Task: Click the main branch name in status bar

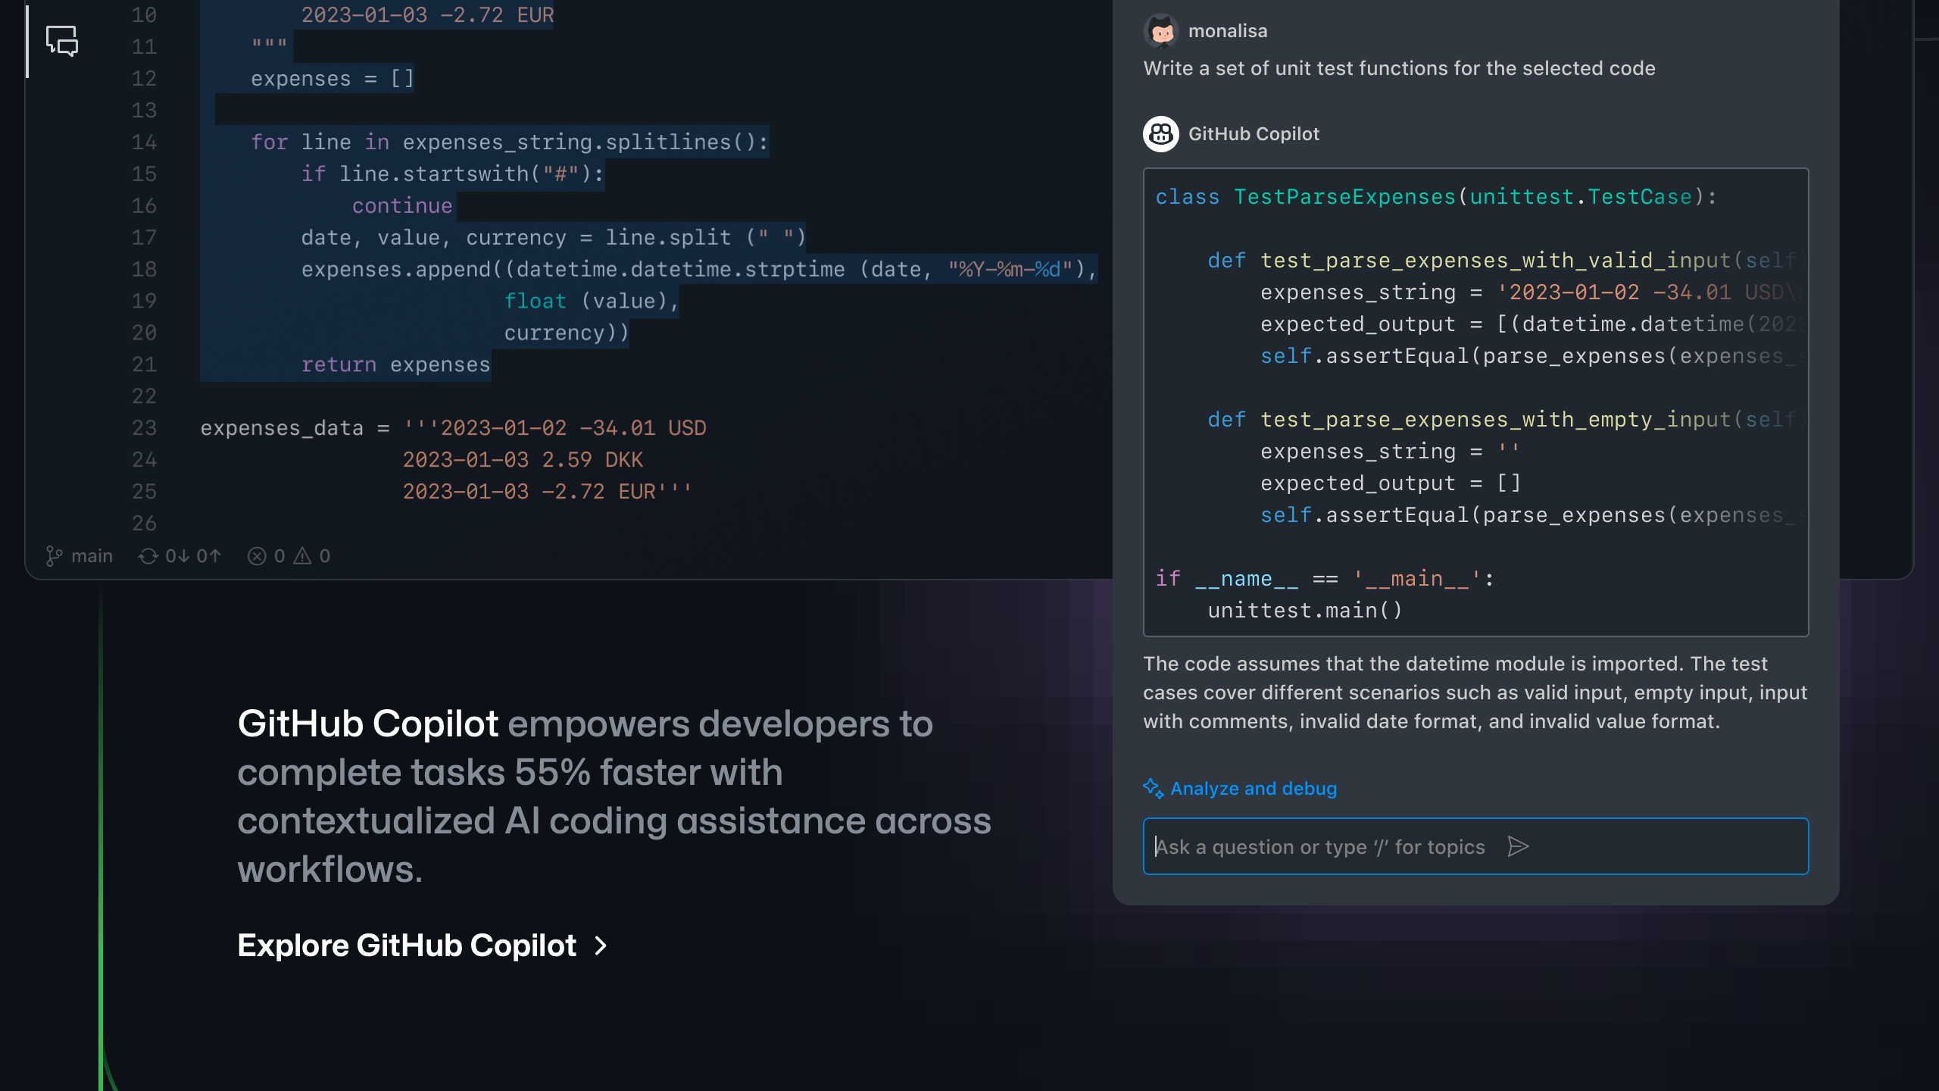Action: (92, 556)
